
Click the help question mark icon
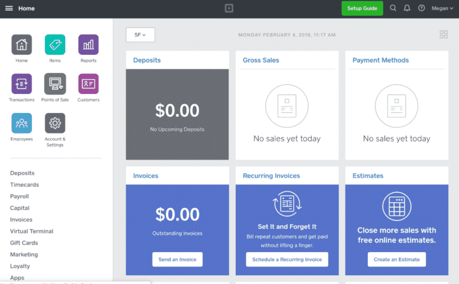[x=421, y=8]
